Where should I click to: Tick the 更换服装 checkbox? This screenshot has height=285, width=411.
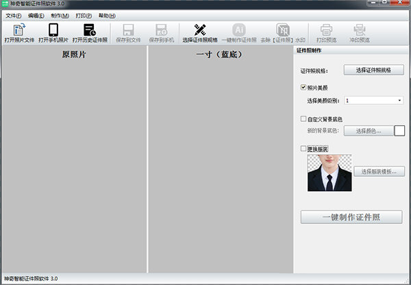click(x=303, y=148)
